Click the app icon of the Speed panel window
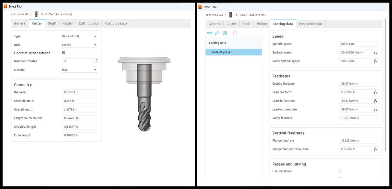Screen dimensions: 392x189 [200, 7]
